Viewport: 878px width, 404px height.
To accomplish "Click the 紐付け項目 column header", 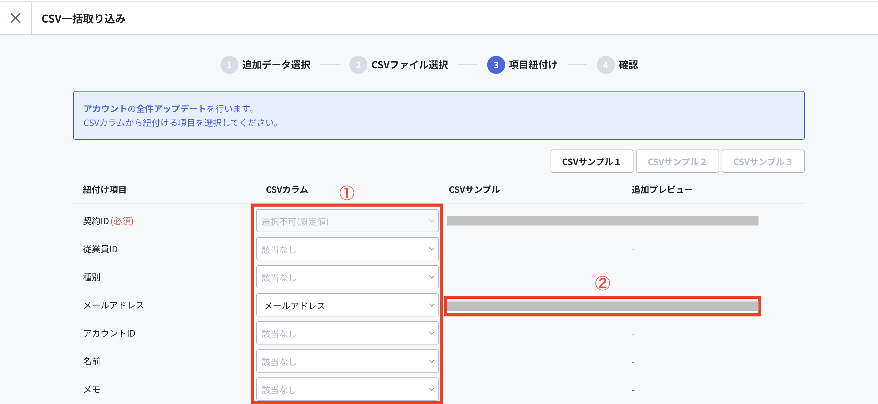I will coord(105,190).
